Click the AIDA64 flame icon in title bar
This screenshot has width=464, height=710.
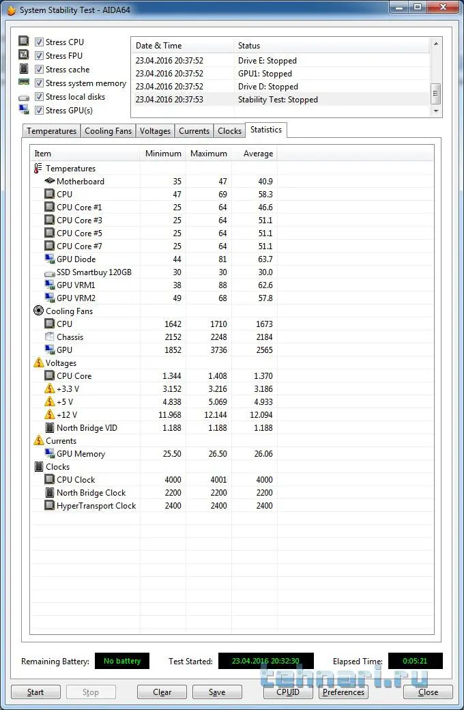tap(12, 10)
